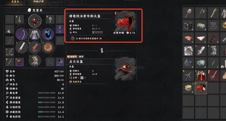The width and height of the screenshot is (226, 121).
Task: Switch to the 阿帕户萨 tab
Action: tap(38, 2)
